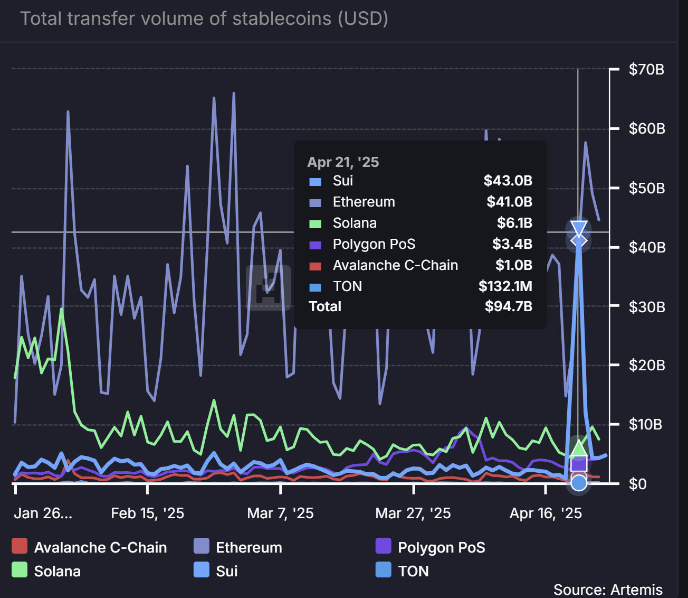
Task: Click the 'Jan 26...' x-axis label
Action: click(43, 513)
